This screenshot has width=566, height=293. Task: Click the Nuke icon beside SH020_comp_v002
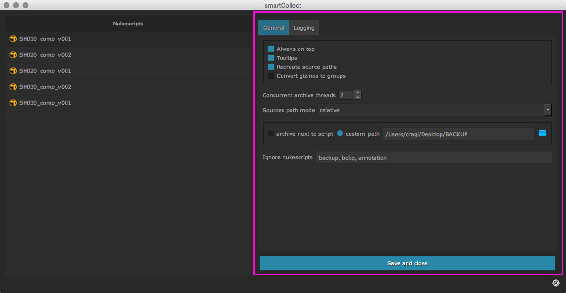[x=13, y=55]
